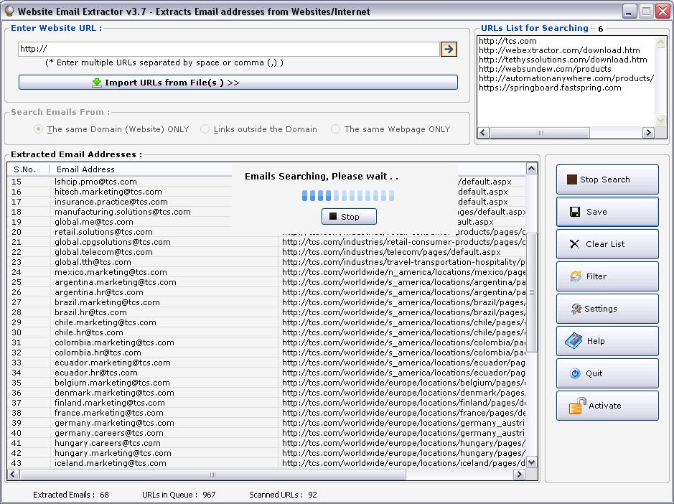Open the Help documentation
674x504 pixels.
click(607, 341)
